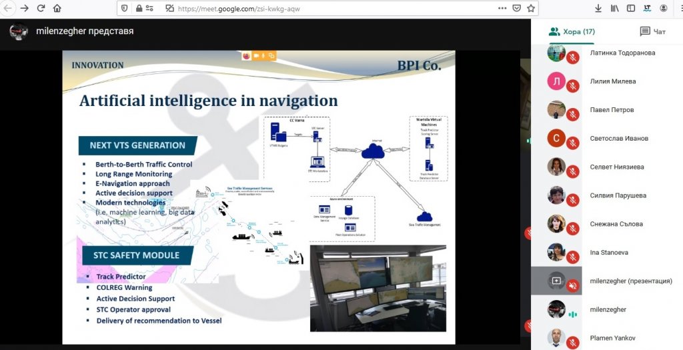The height and width of the screenshot is (350, 683).
Task: Click Селвет Ниязиева muted microphone icon
Action: coord(573,171)
